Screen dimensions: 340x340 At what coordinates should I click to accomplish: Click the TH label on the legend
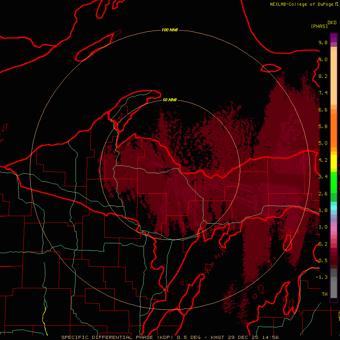(x=325, y=294)
